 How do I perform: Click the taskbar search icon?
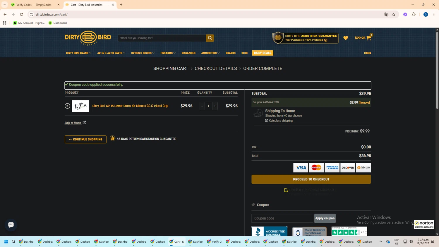tap(13, 241)
